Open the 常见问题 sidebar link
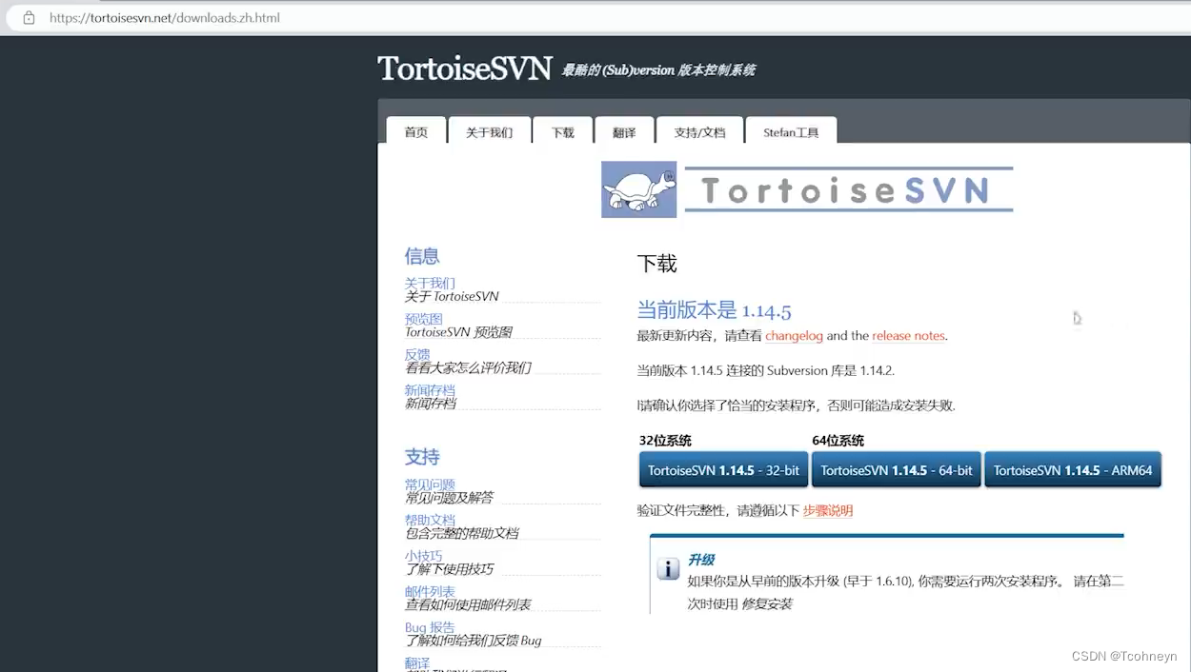 coord(430,484)
